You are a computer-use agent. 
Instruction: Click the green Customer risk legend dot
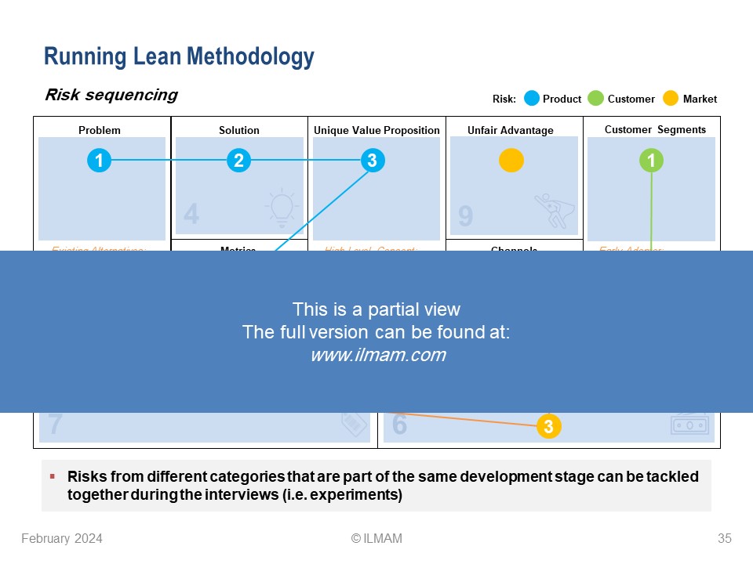pyautogui.click(x=595, y=99)
